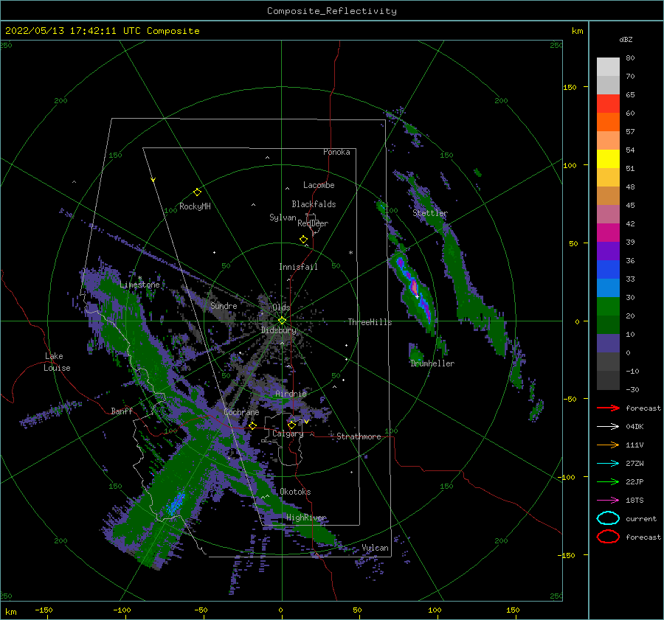Select the cyan 27ZW arrow icon
Image resolution: width=664 pixels, height=620 pixels.
click(x=608, y=464)
